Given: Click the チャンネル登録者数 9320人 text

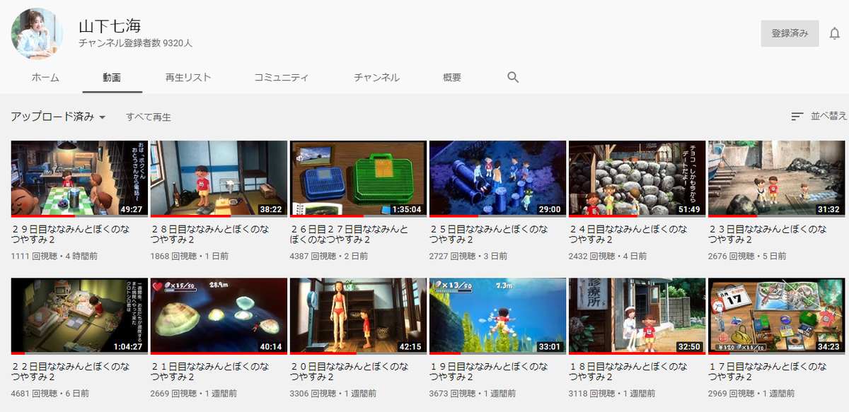Looking at the screenshot, I should pyautogui.click(x=135, y=43).
